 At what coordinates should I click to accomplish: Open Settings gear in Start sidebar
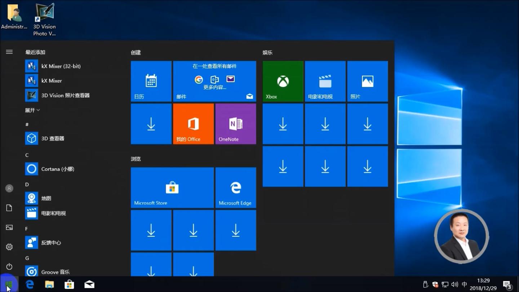coord(9,247)
